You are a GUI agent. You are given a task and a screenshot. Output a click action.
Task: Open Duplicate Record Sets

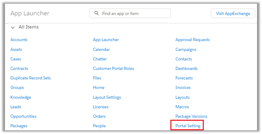(30, 78)
